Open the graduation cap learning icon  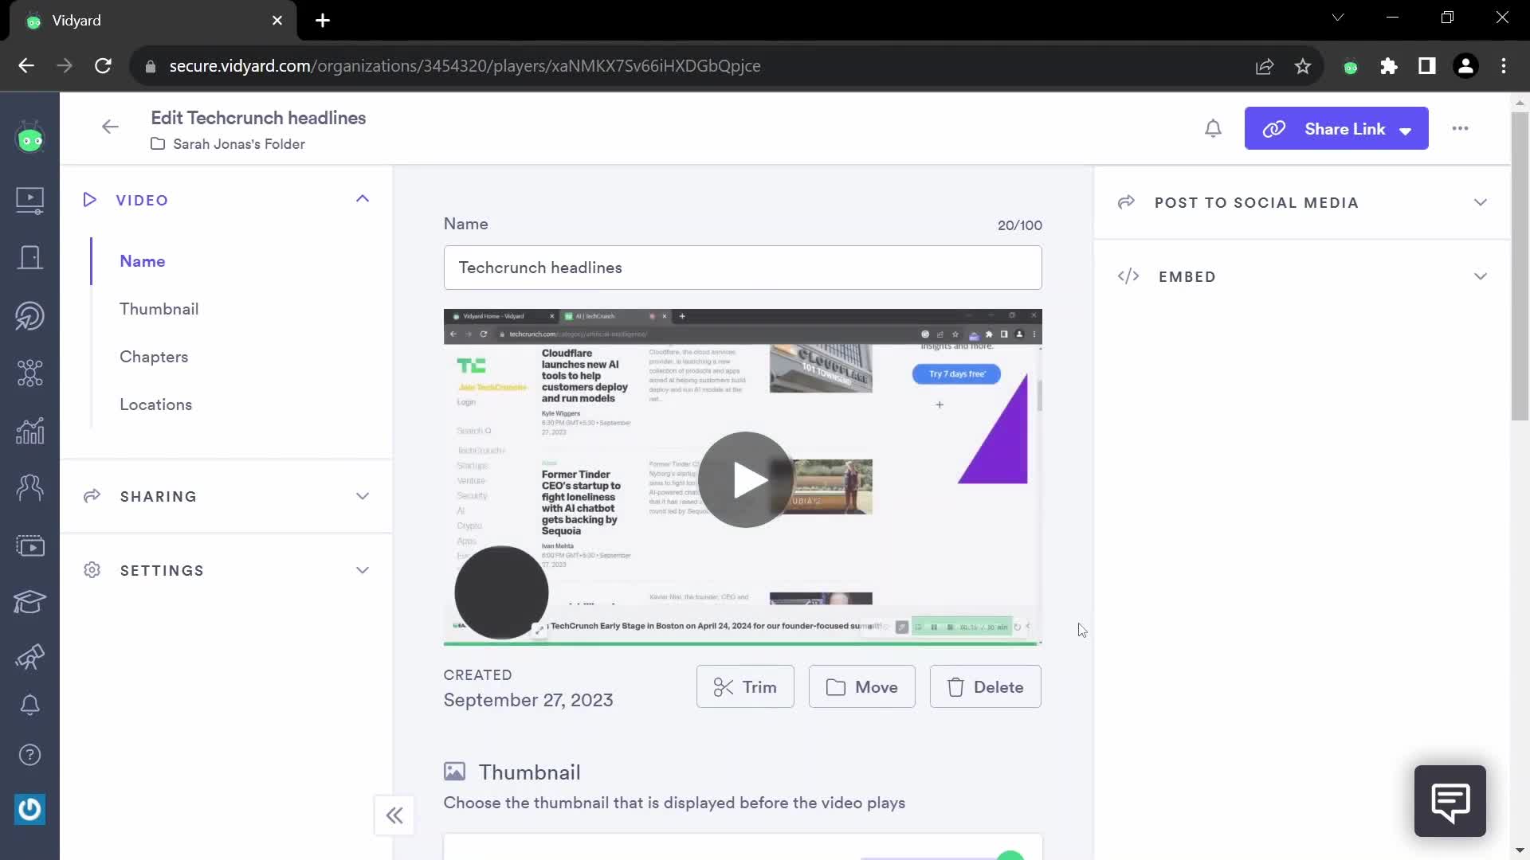tap(29, 602)
